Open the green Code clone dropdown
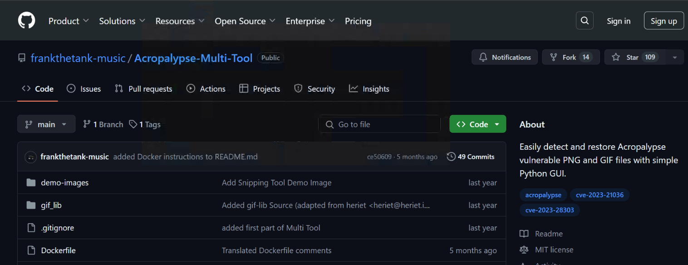Viewport: 688px width, 265px height. click(477, 124)
